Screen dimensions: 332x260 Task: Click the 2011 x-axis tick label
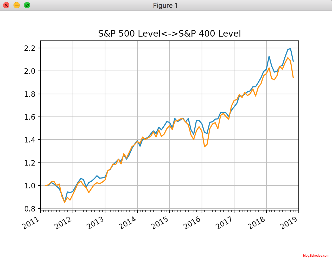(31, 223)
